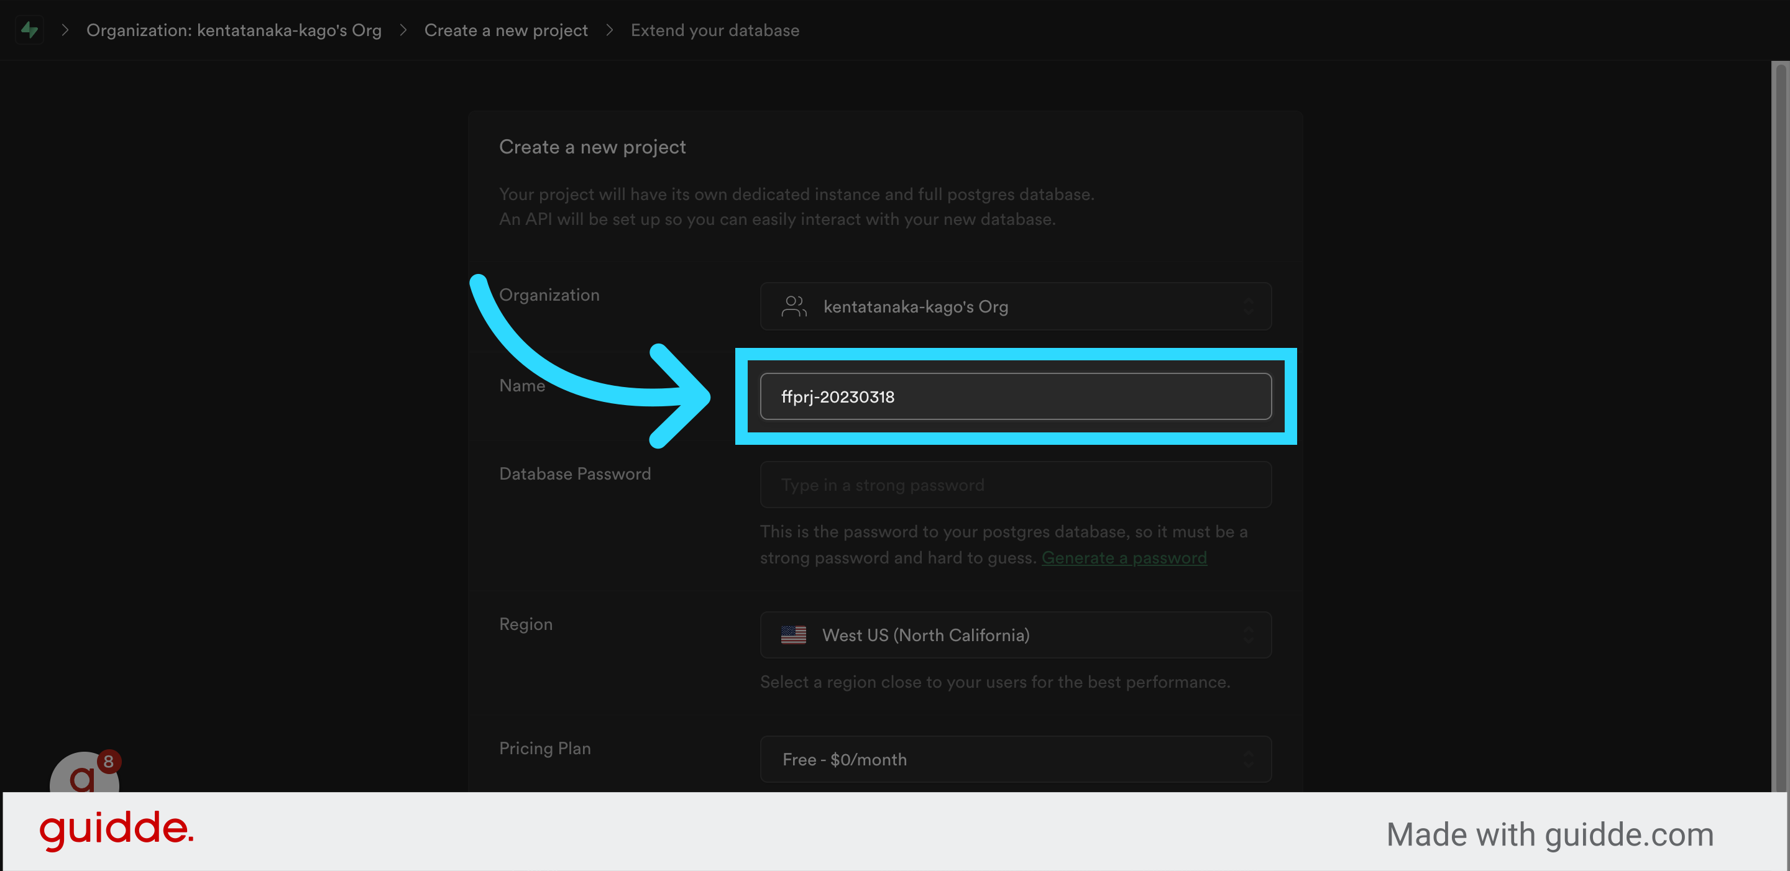Click the Generate a password link

click(x=1124, y=558)
